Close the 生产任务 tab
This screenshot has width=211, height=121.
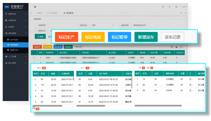click(59, 13)
